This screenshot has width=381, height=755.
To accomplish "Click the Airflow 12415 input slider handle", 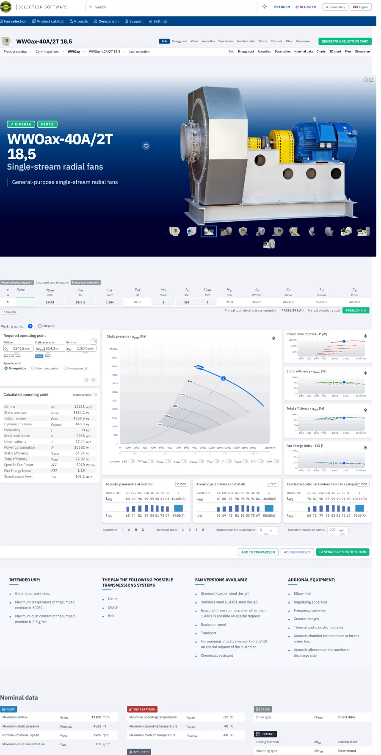I will point(17,353).
